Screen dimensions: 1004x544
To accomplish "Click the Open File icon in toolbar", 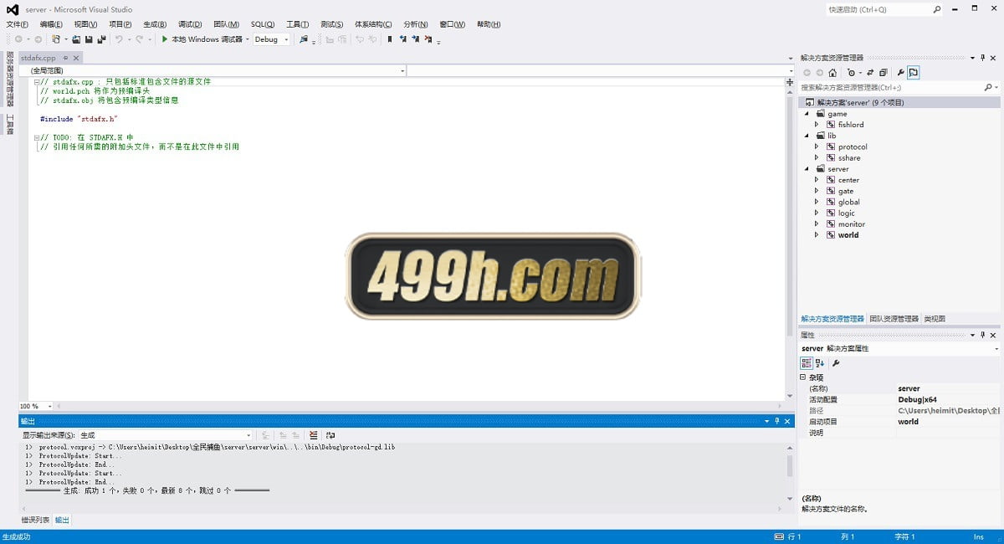I will click(76, 39).
